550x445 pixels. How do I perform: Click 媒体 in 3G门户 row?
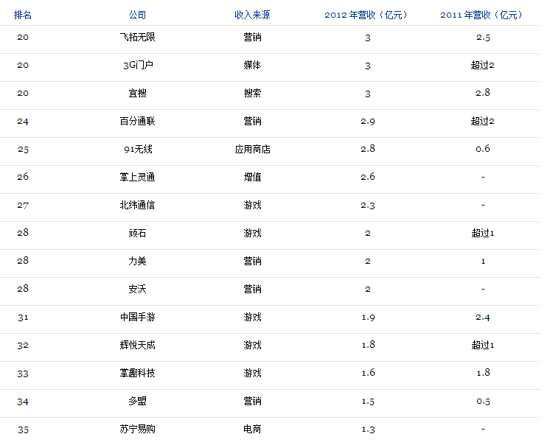point(253,65)
